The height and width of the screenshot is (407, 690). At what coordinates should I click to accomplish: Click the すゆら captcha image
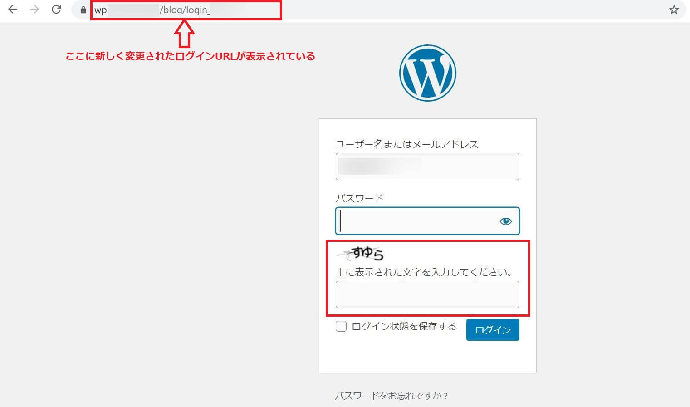click(x=362, y=253)
